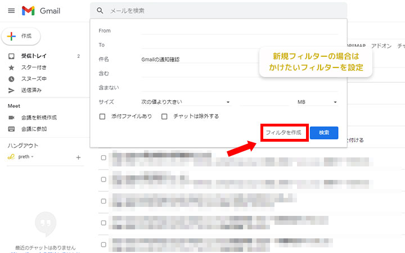Select the fifth email row checkbox
The width and height of the screenshot is (405, 253).
103,245
